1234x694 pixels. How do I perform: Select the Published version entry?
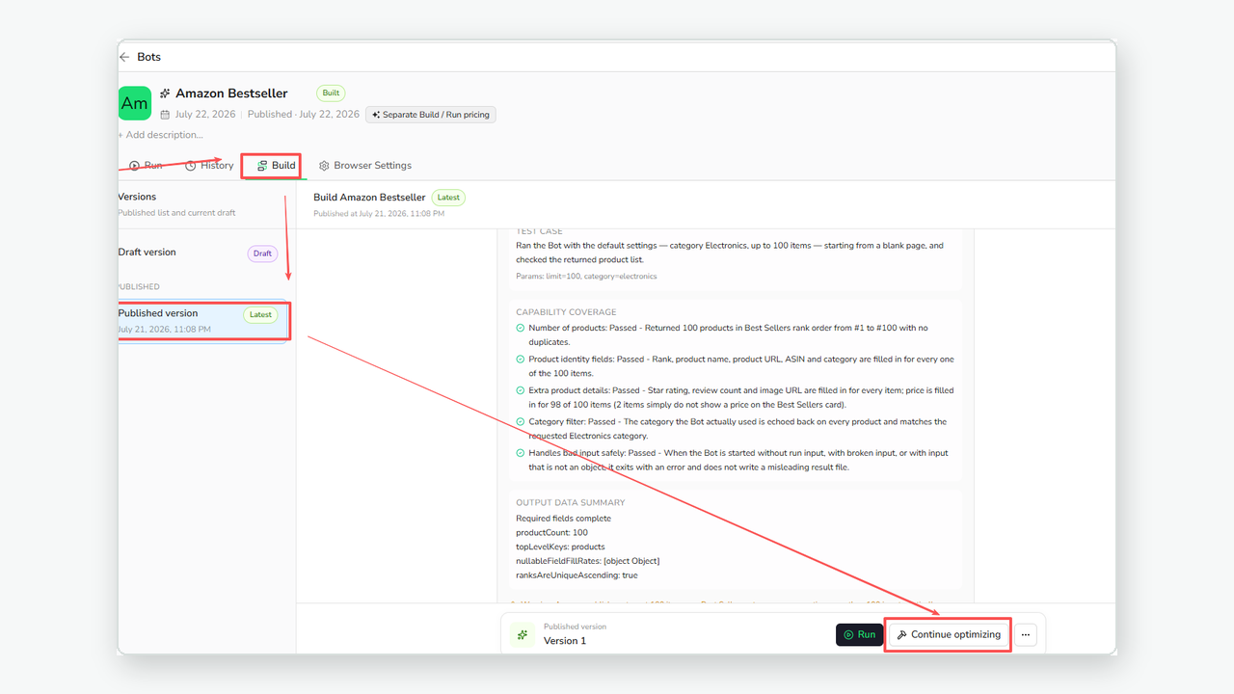[x=202, y=320]
